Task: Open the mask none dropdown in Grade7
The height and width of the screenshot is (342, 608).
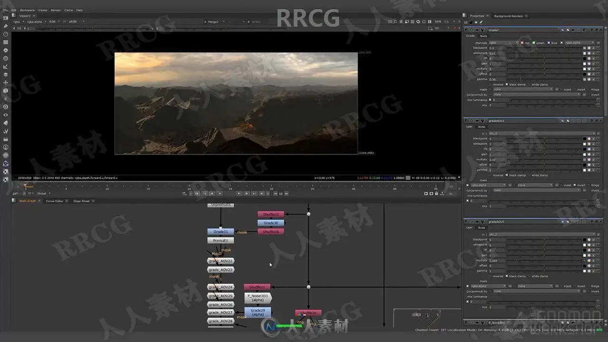Action: pos(523,89)
